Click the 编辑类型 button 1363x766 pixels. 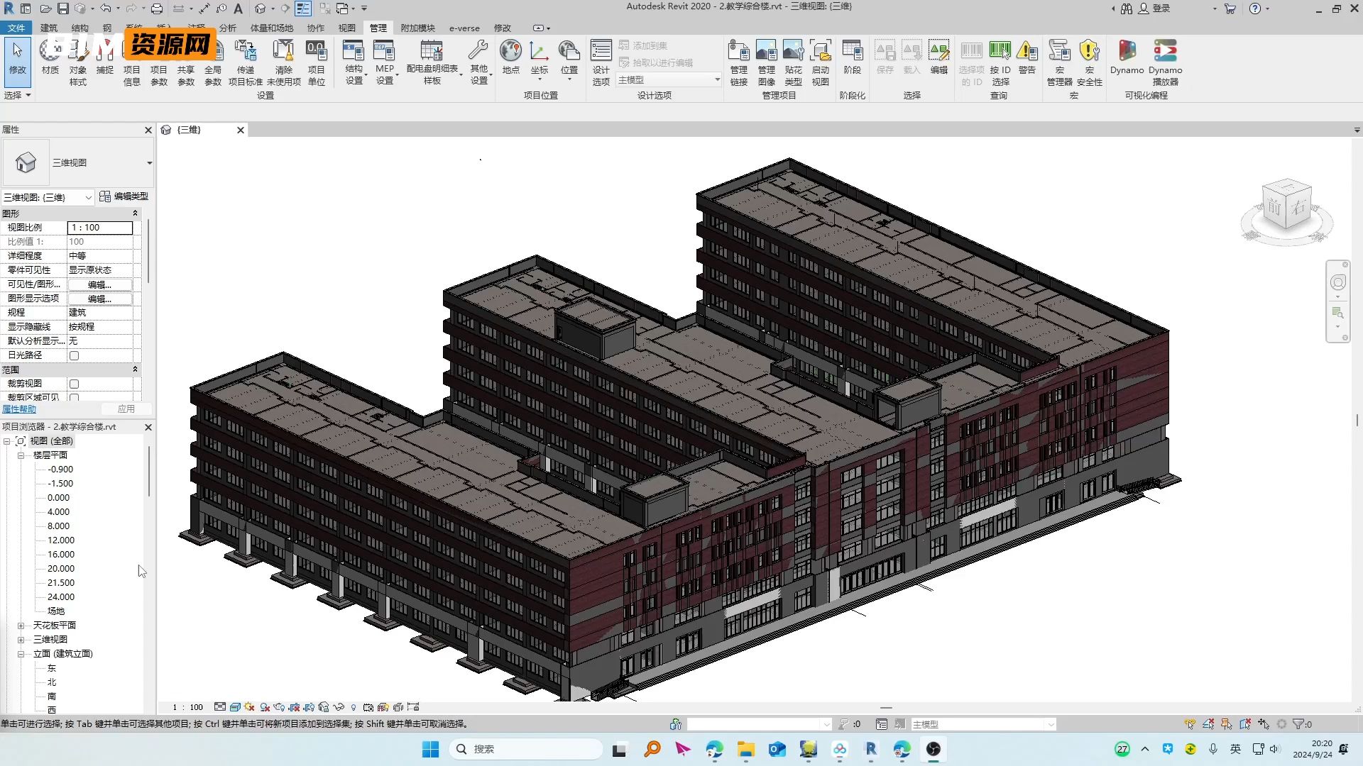[124, 196]
